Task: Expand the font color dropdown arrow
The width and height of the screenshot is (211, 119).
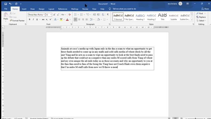Action: [x=70, y=20]
